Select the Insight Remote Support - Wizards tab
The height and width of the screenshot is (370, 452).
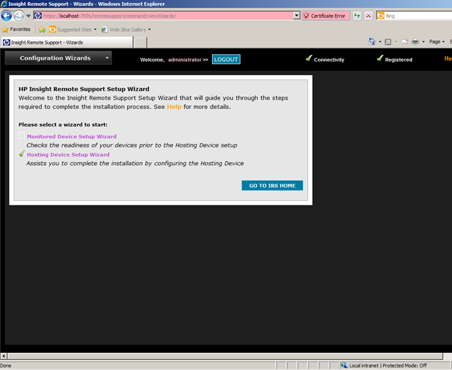(67, 43)
